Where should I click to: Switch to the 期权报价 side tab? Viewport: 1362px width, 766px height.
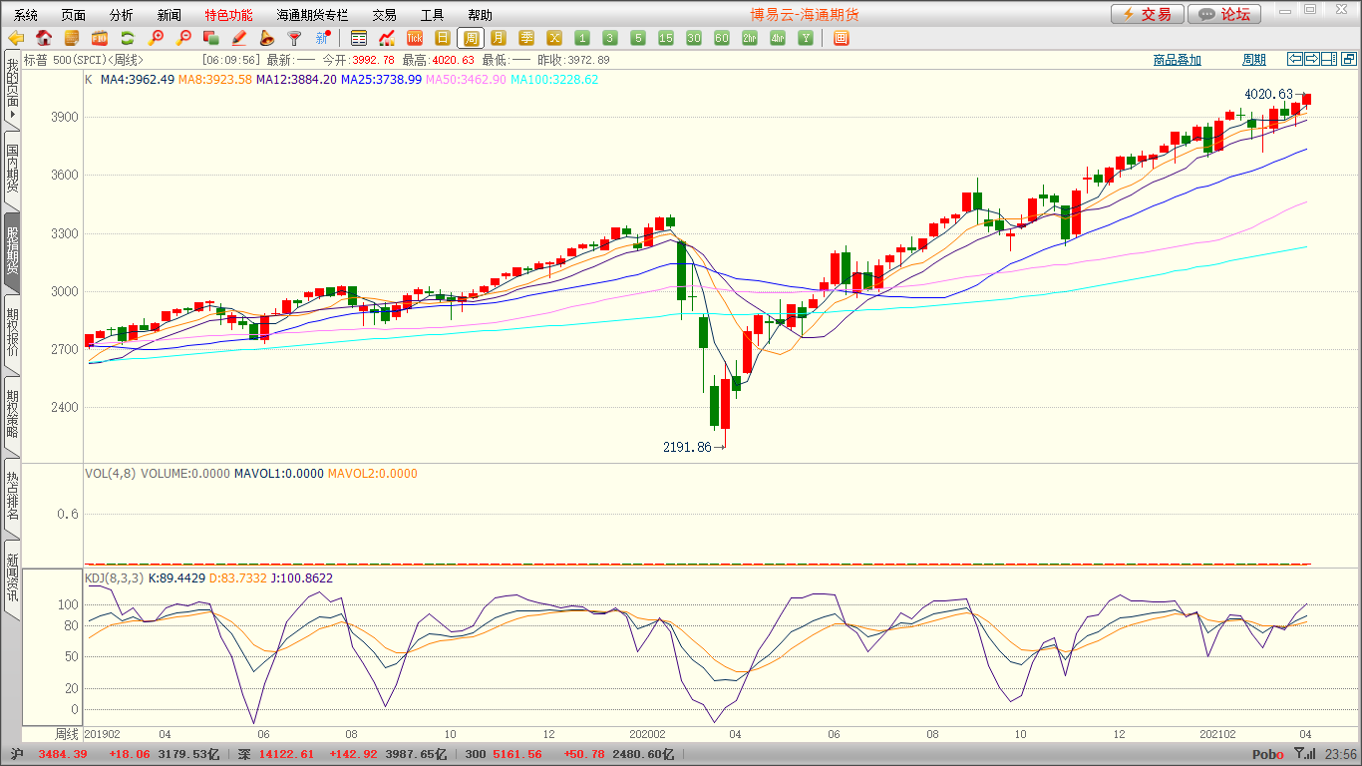[x=12, y=333]
